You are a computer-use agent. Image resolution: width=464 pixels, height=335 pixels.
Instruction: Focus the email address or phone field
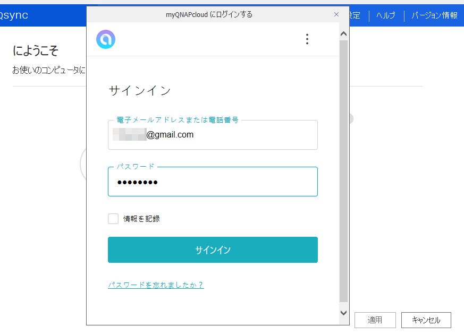(213, 135)
